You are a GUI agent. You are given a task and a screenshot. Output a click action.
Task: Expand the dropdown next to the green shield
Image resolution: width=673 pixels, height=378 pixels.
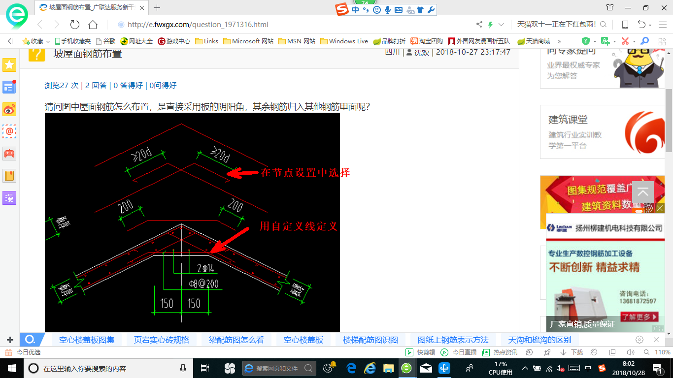[x=595, y=41]
